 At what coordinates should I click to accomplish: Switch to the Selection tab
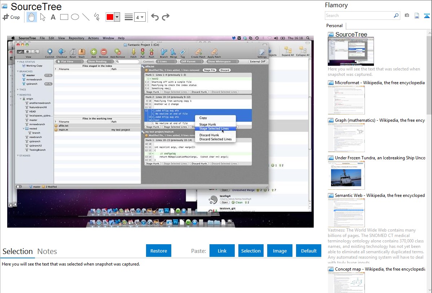[18, 251]
